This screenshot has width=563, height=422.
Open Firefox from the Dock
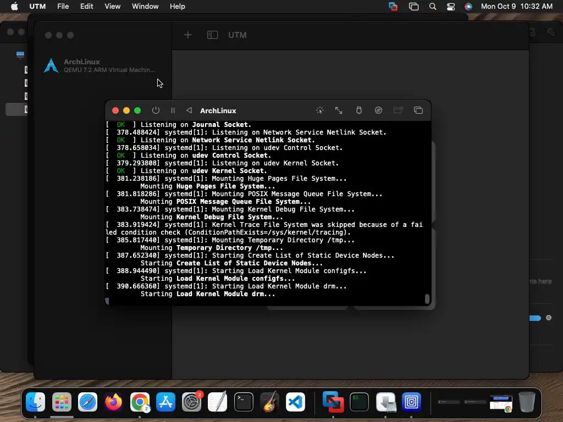tap(113, 402)
